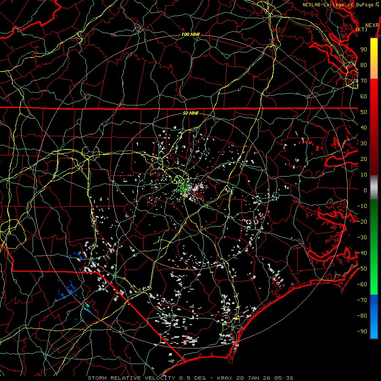
Task: Click the "[KT]" unit label
Action: [x=362, y=29]
